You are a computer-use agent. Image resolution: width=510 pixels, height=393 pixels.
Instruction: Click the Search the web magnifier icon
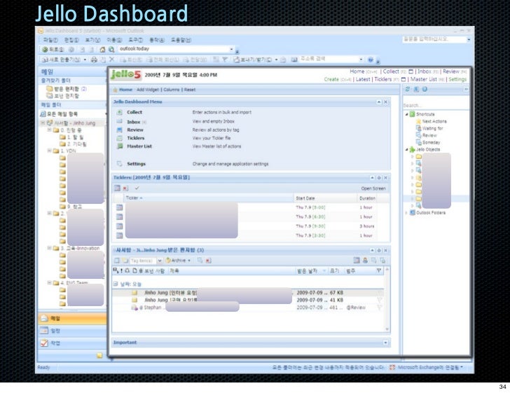point(111,50)
